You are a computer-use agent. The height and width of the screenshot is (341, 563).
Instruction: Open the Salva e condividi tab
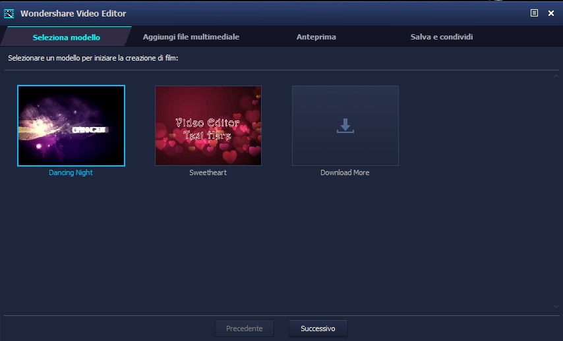(x=441, y=37)
